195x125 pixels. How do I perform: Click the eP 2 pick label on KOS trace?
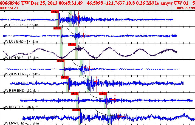pos(75,94)
